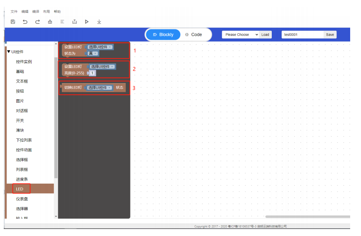Select 控件动画 category
The image size is (361, 236).
click(24, 150)
